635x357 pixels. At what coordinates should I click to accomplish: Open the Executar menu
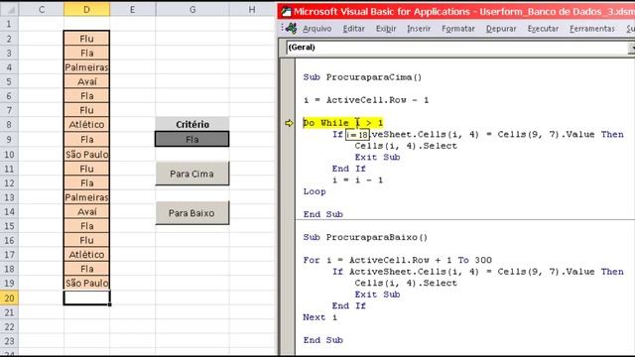point(543,29)
